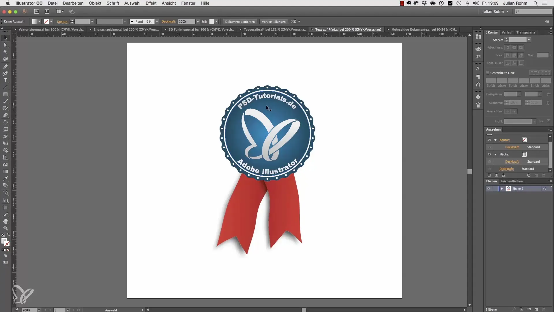Collapse the Fläche row in Aussehen
The image size is (554, 312).
point(495,154)
